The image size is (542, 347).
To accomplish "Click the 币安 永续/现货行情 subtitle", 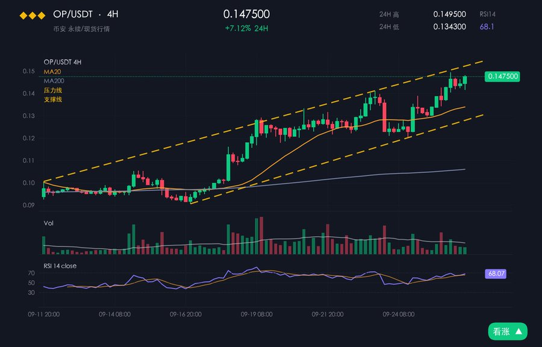I will 81,29.
